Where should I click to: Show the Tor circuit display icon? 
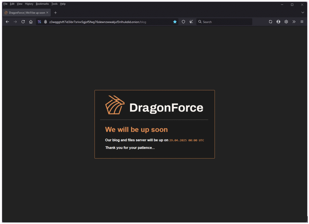click(40, 22)
